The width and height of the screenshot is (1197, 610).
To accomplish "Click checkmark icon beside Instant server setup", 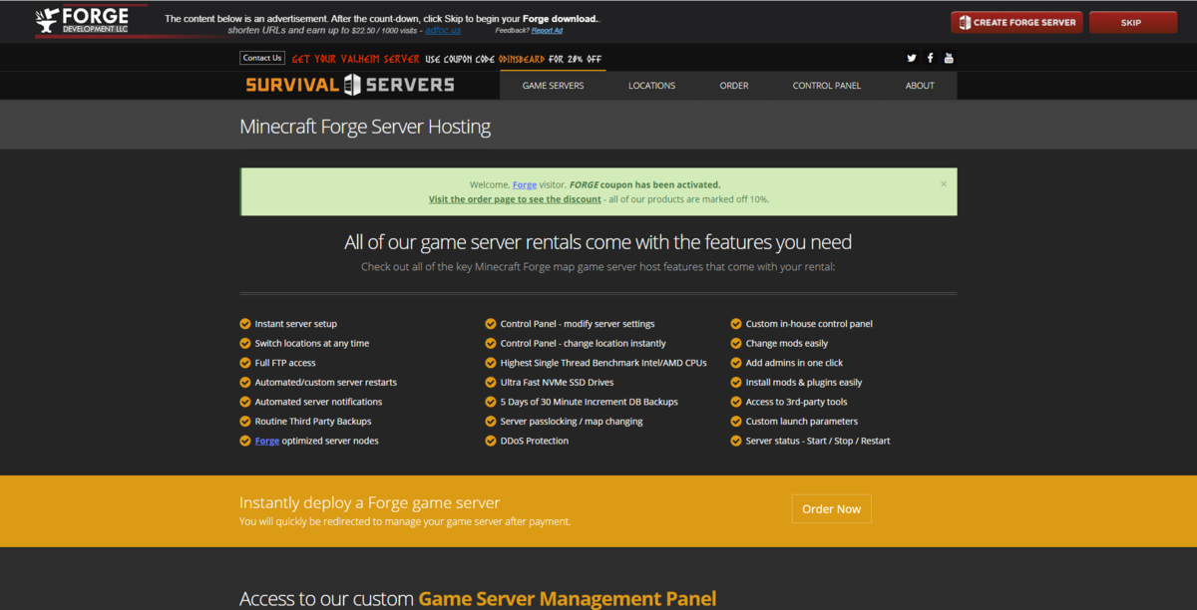I will [x=245, y=324].
